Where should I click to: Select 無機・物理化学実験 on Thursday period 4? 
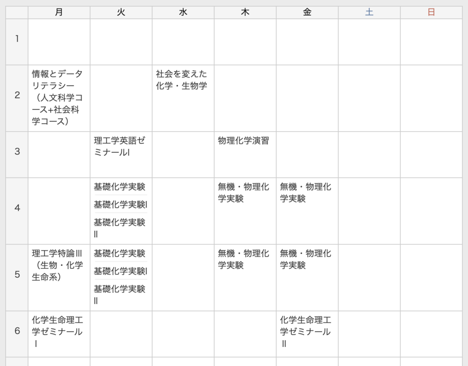(244, 192)
